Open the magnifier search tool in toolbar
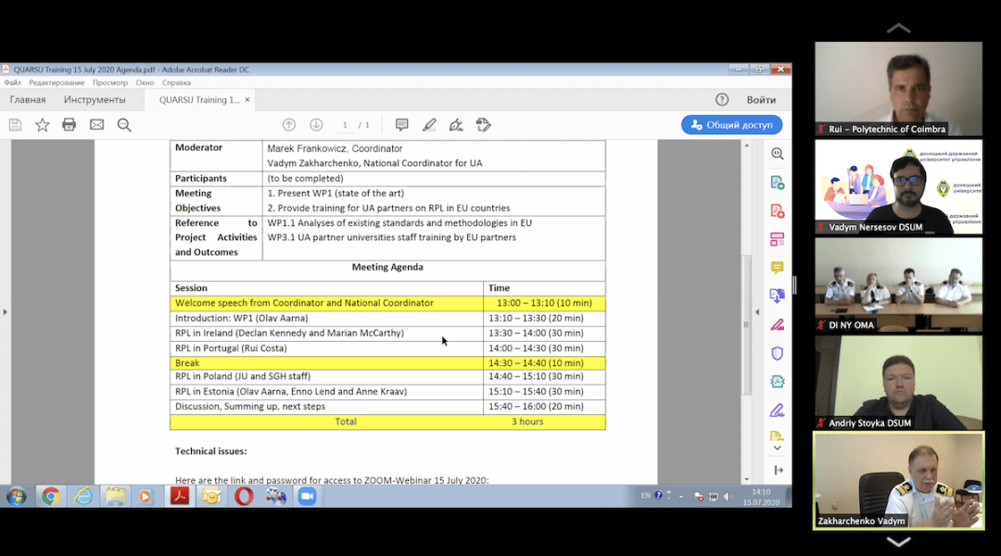Image resolution: width=1001 pixels, height=556 pixels. 124,125
